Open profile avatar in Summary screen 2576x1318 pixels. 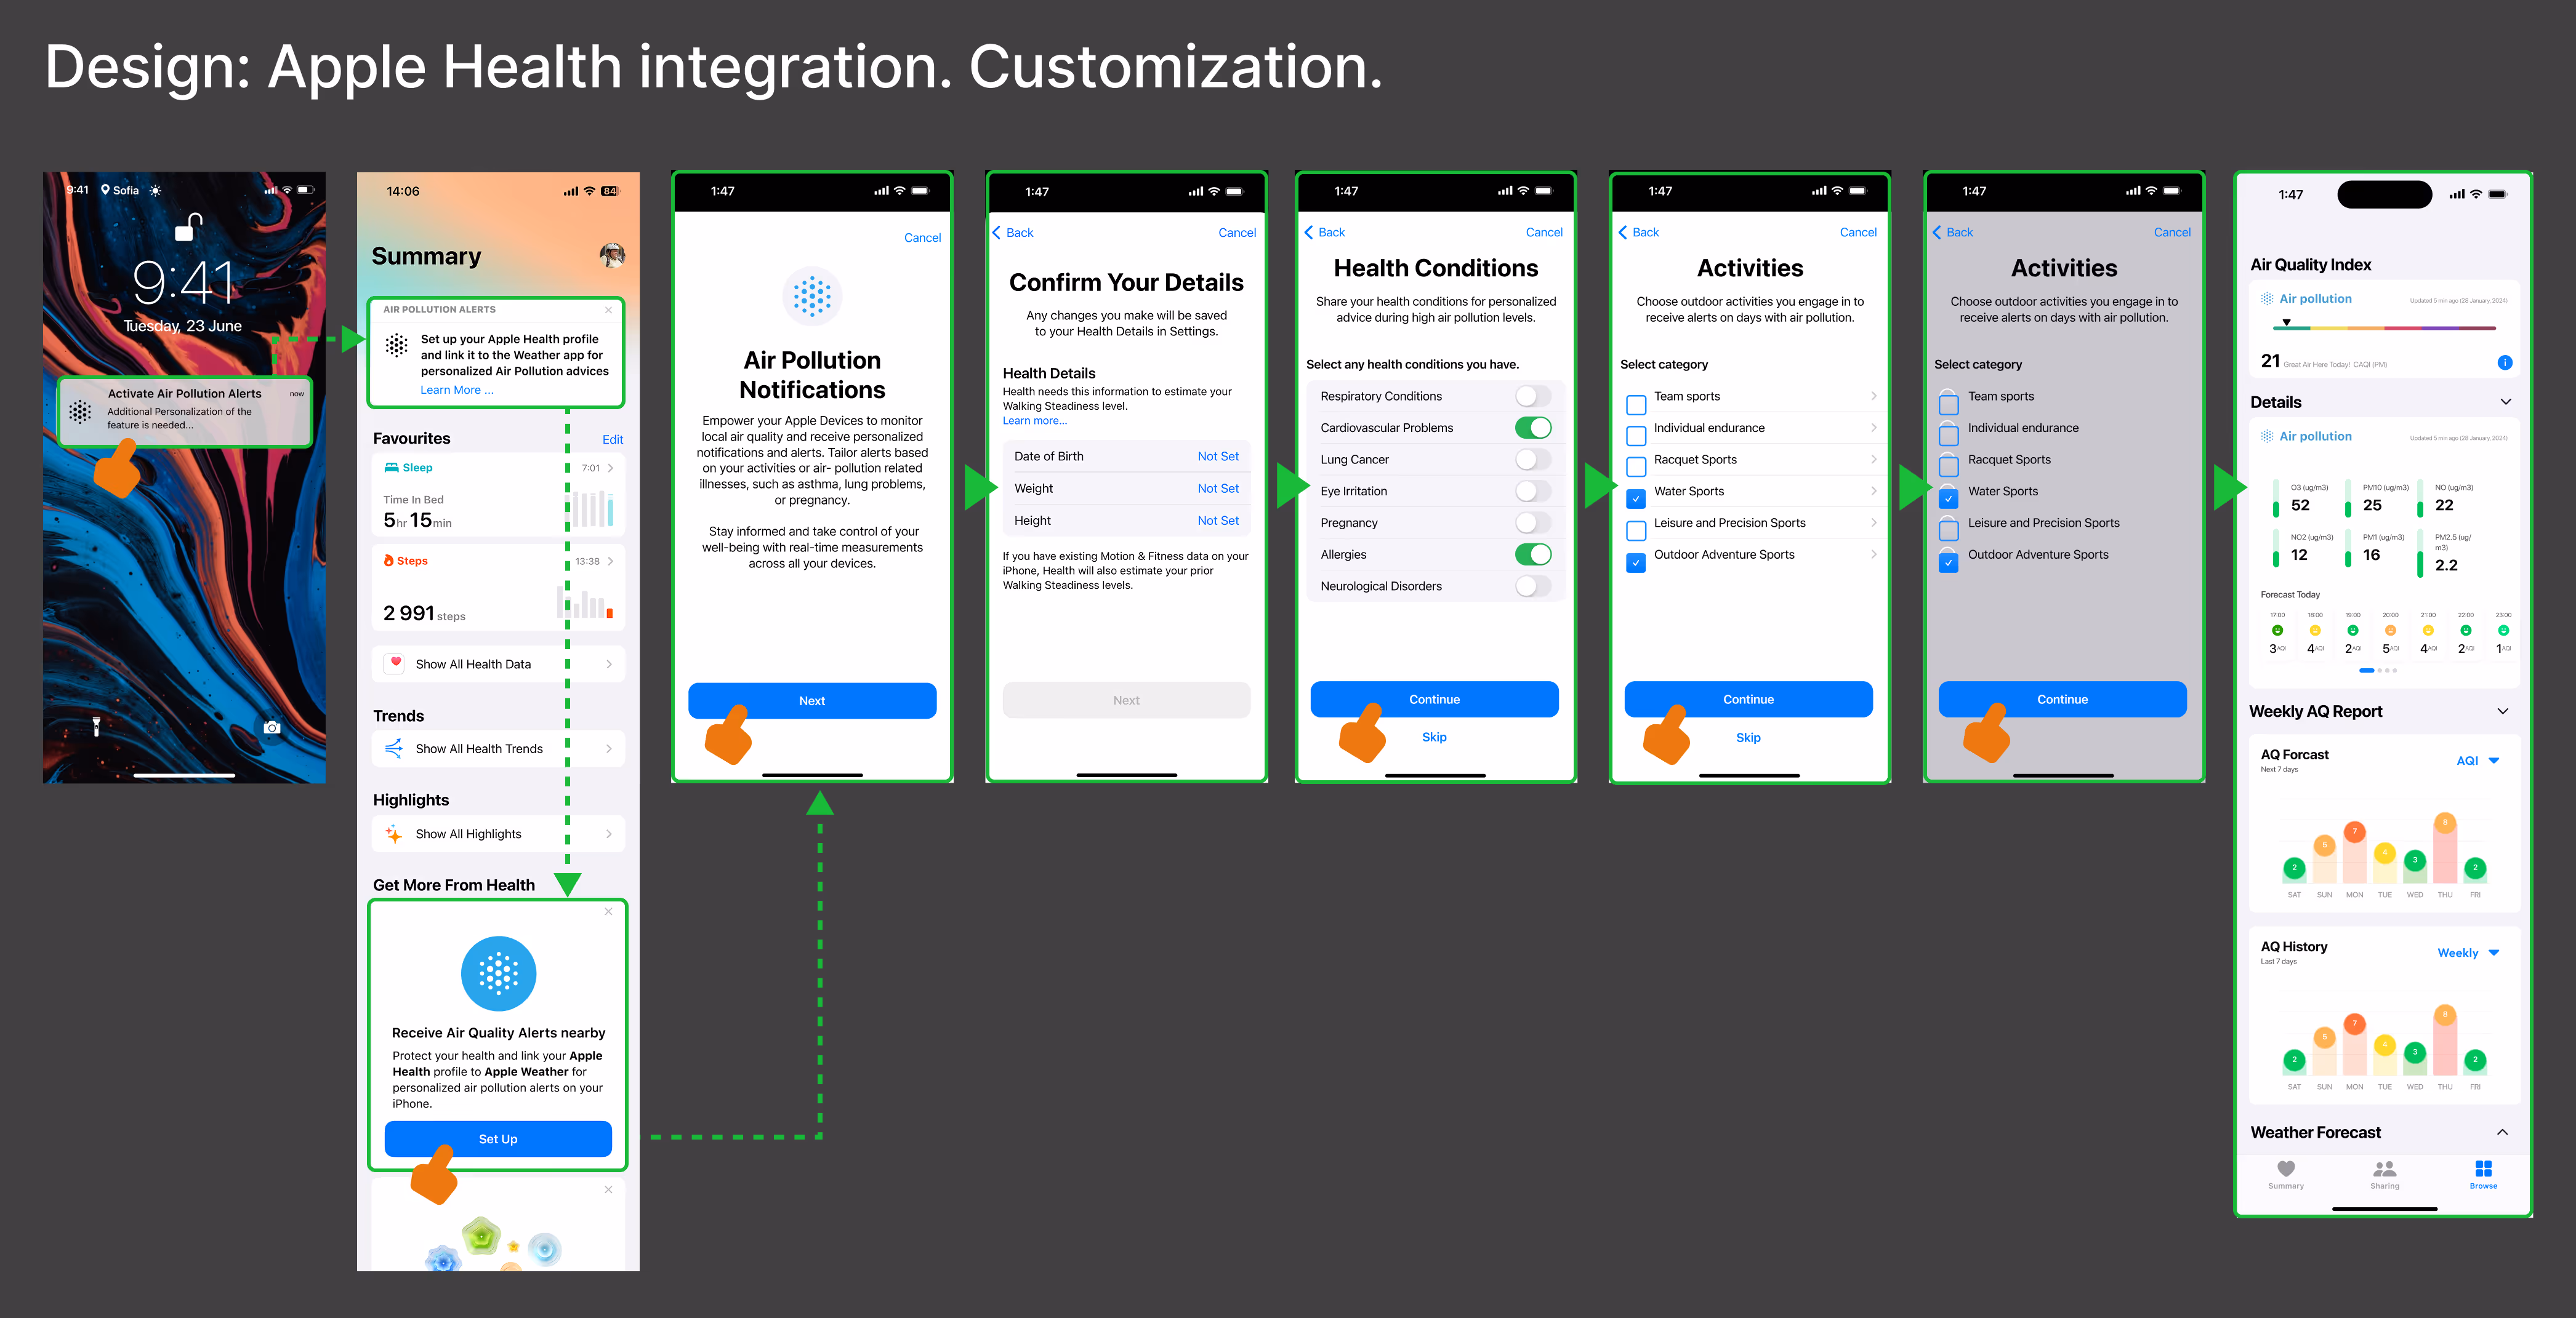(612, 255)
